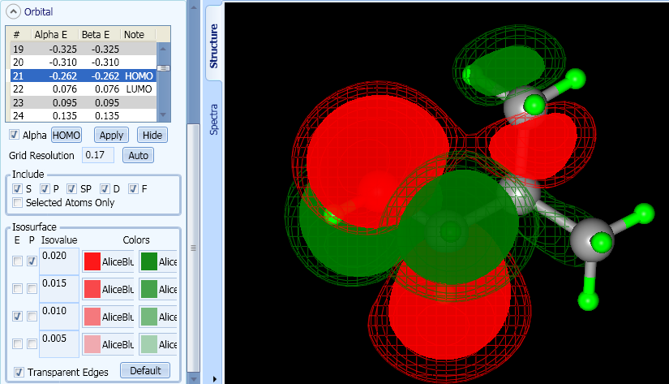Click the 0.005 isovalue field
This screenshot has height=384, width=669.
59,344
